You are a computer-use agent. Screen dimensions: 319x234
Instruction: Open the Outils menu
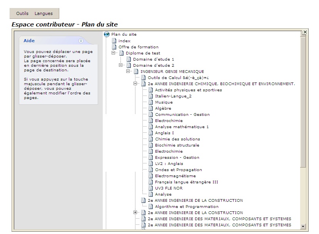tap(22, 13)
